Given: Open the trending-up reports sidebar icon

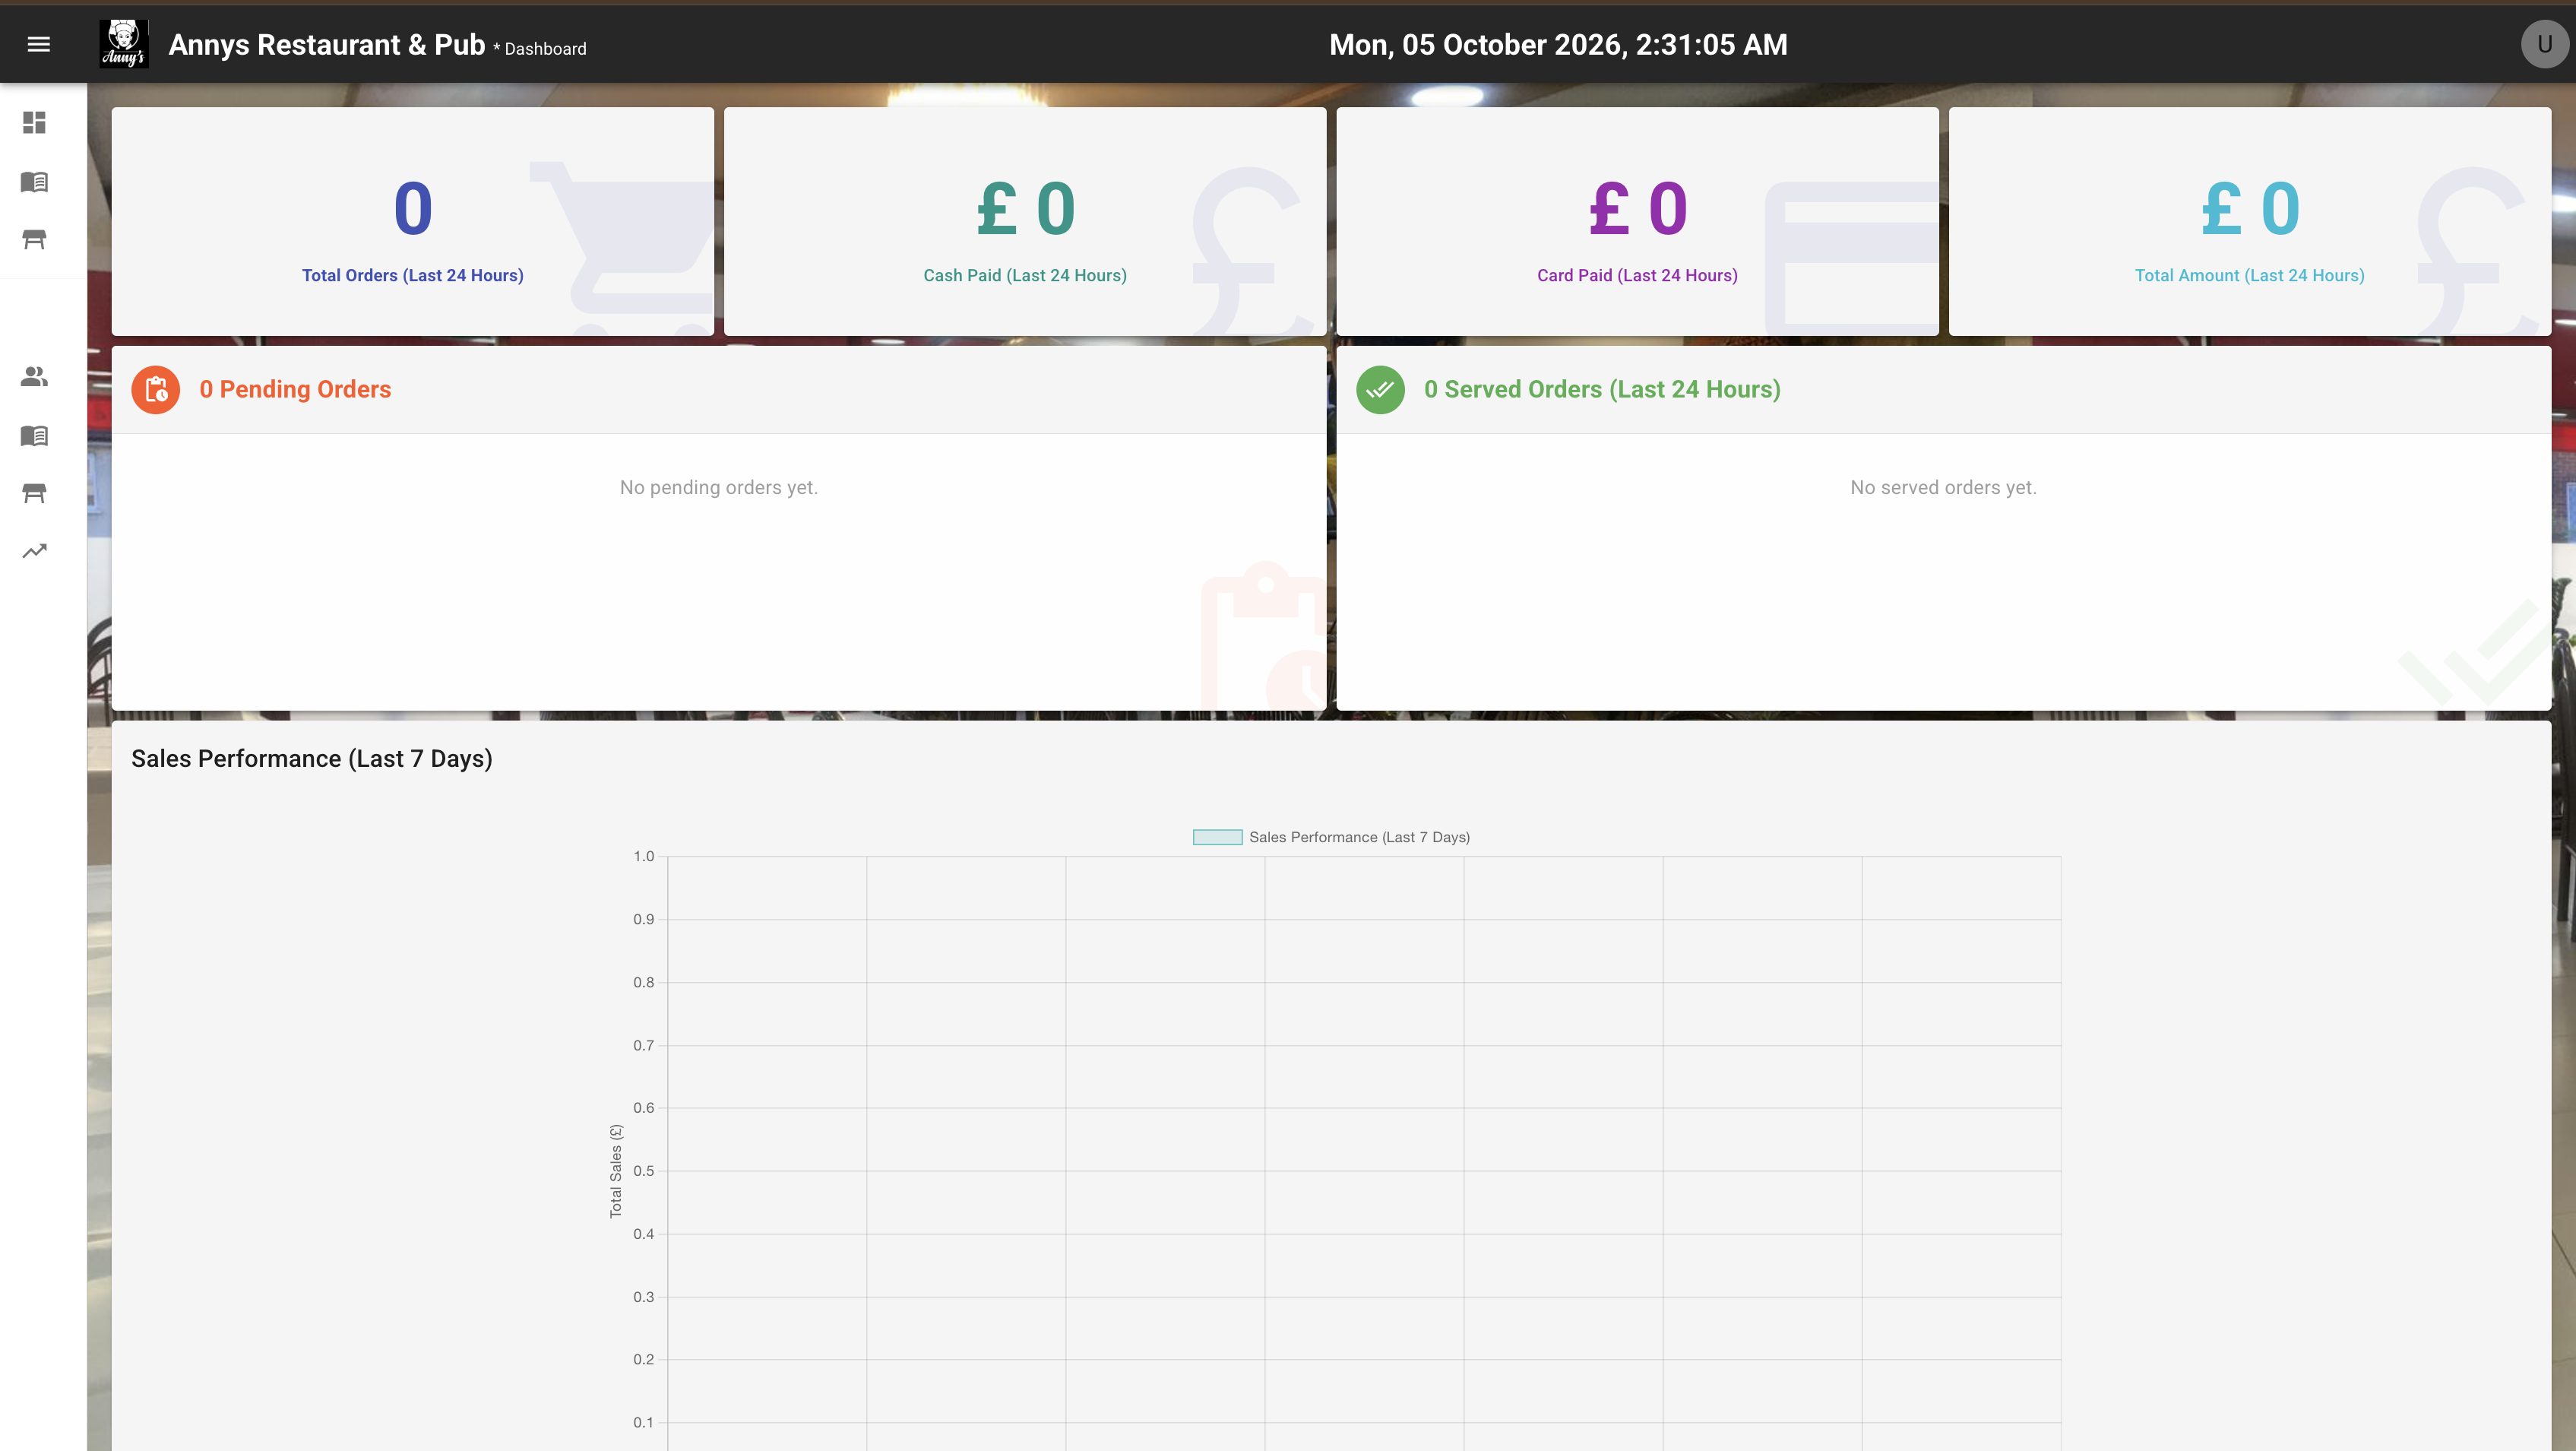Looking at the screenshot, I should tap(34, 551).
